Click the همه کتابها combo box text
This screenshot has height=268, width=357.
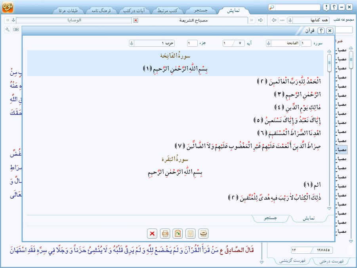319,20
